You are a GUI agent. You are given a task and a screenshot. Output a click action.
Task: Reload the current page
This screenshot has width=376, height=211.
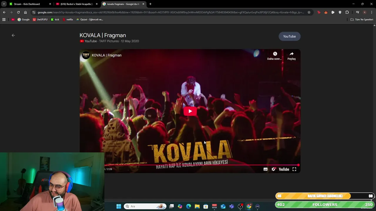pos(18,12)
